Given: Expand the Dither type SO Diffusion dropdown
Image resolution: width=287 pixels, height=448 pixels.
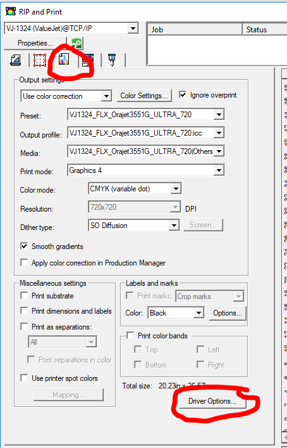Looking at the screenshot, I should (x=133, y=226).
